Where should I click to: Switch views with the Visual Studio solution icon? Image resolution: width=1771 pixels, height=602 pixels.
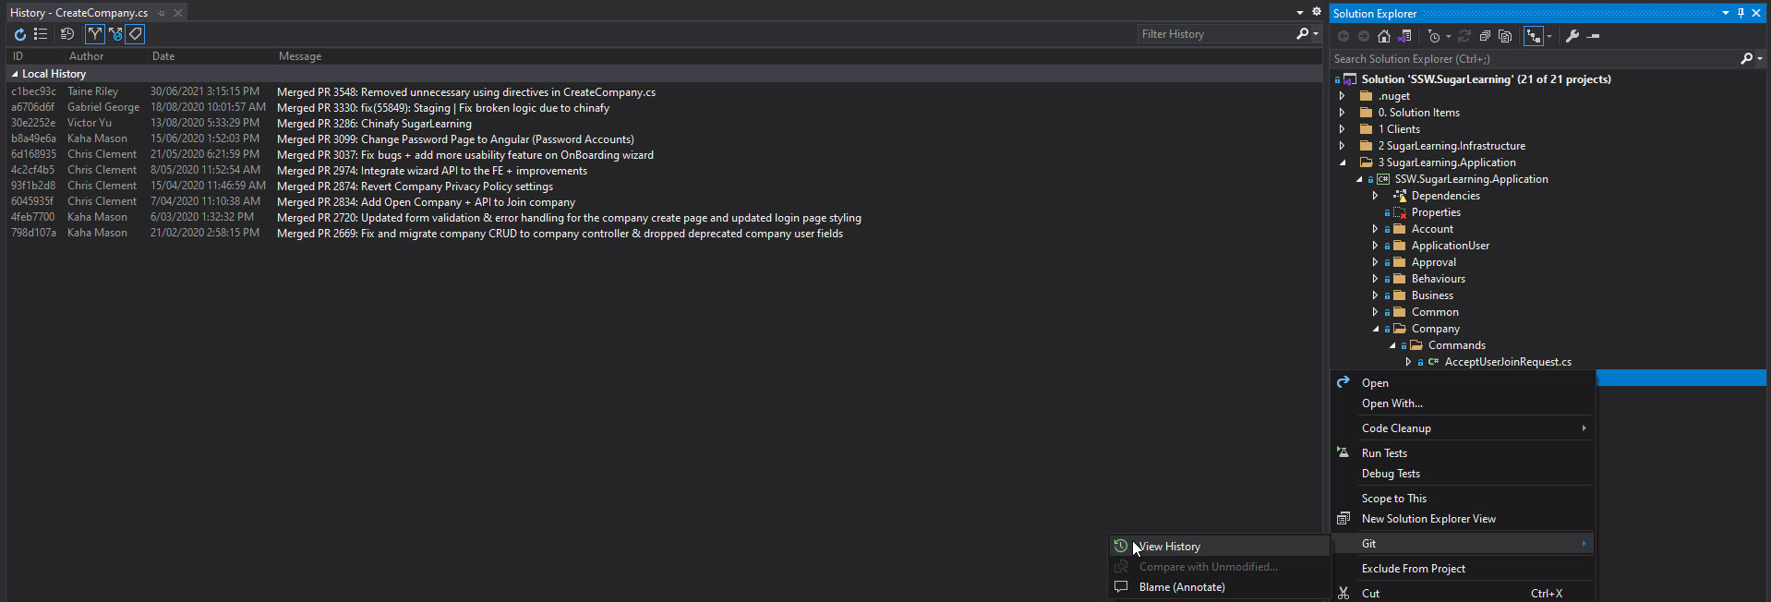coord(1404,36)
